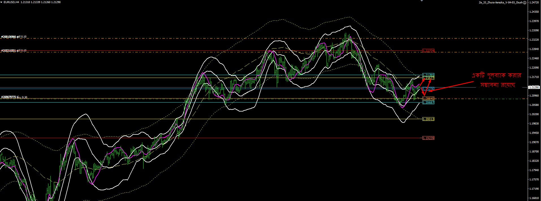Select sell order label #268316801
The height and width of the screenshot is (201, 541).
coord(14,51)
